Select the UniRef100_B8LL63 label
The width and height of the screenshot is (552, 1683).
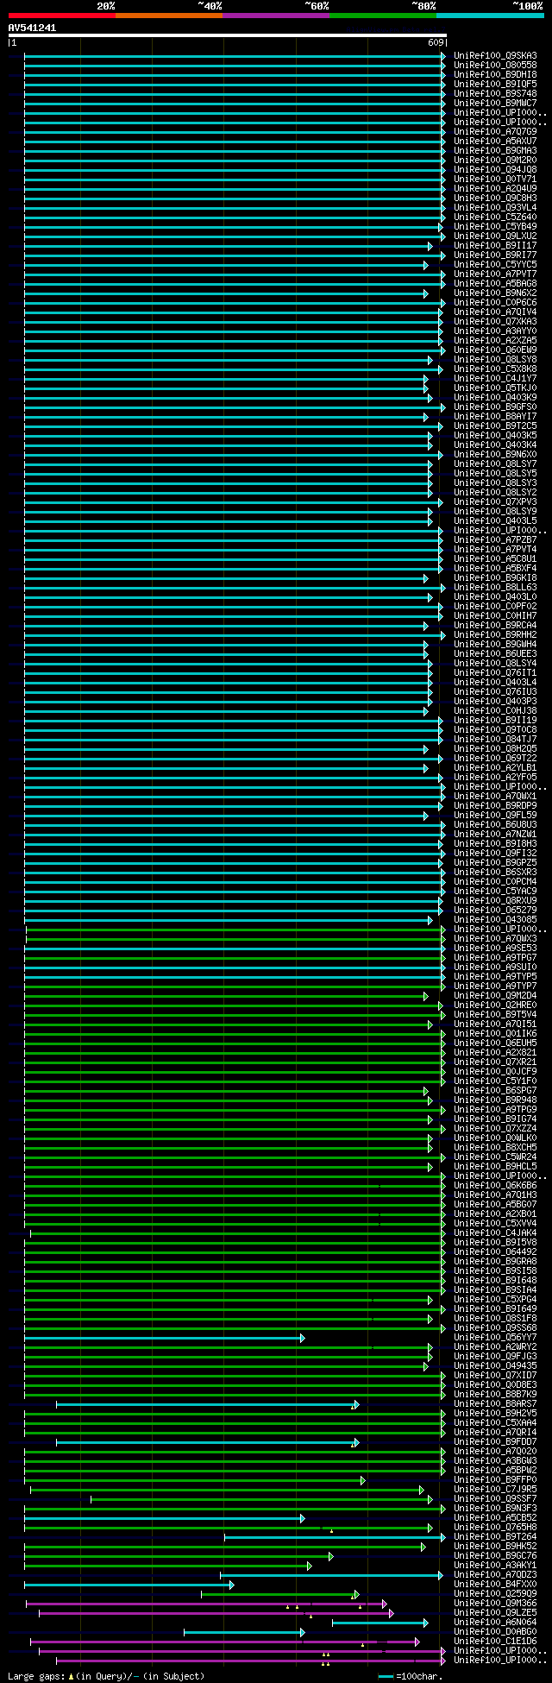tap(495, 587)
